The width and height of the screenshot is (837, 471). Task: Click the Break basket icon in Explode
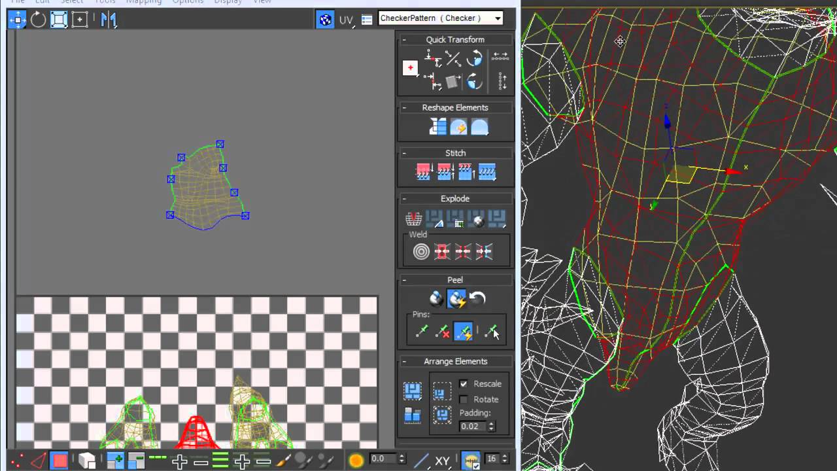point(413,218)
